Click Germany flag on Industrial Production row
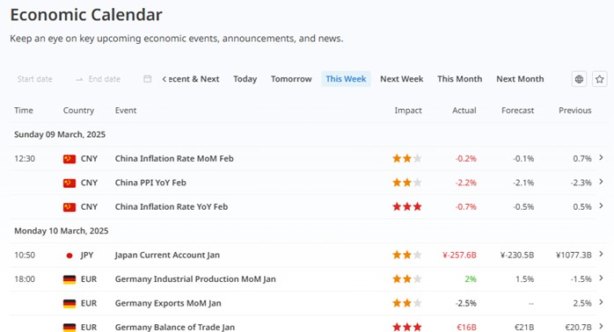The image size is (614, 332). (69, 279)
